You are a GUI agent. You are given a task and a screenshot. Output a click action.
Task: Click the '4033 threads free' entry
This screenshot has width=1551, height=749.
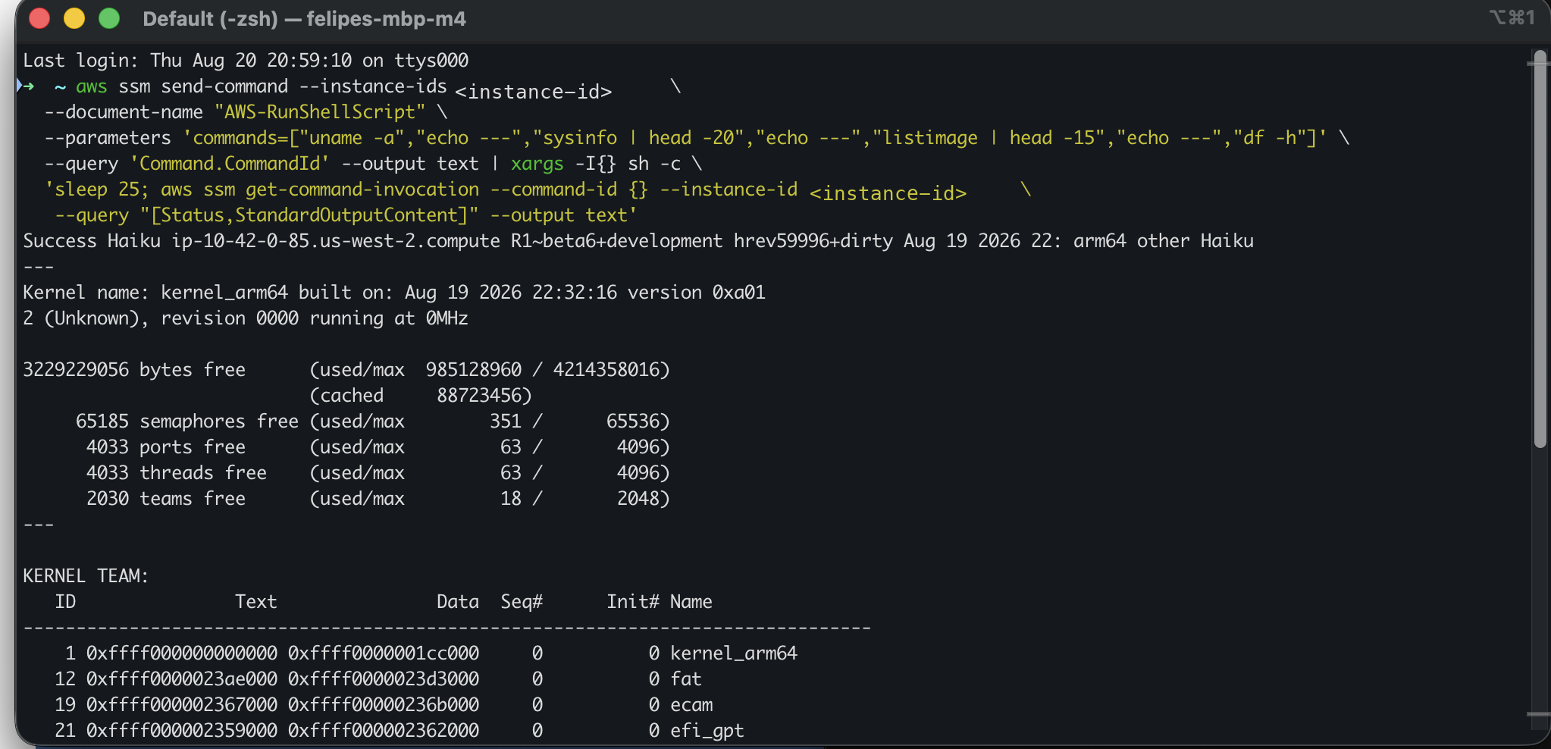(177, 473)
